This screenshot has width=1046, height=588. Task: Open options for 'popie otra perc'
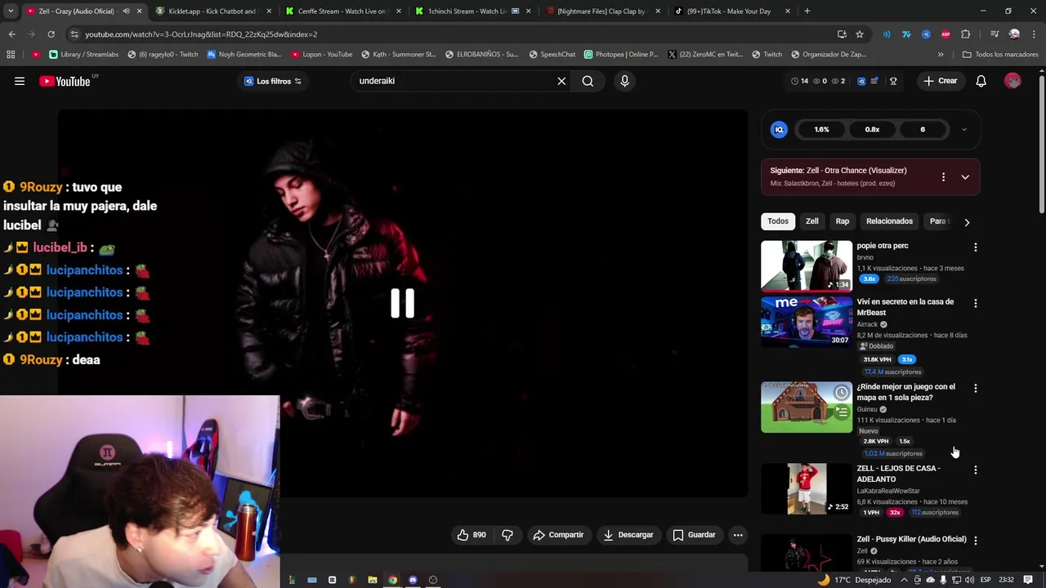click(x=975, y=247)
